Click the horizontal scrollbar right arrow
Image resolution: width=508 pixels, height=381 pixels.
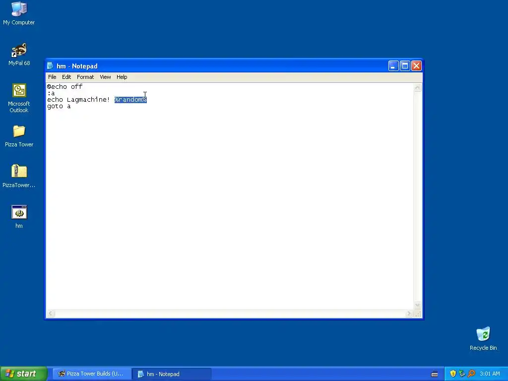click(409, 314)
